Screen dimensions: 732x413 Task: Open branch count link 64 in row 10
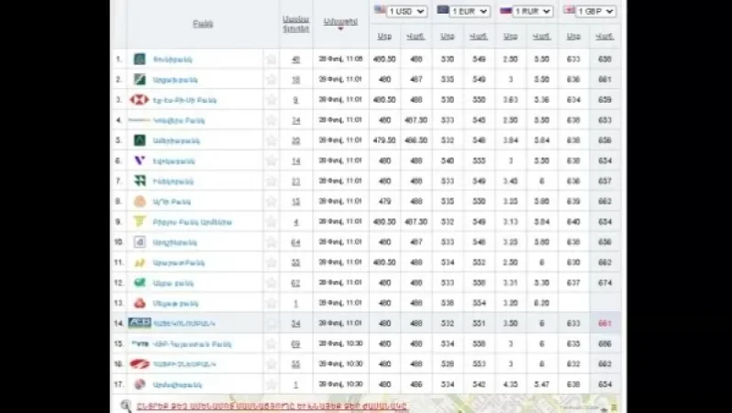tap(295, 242)
